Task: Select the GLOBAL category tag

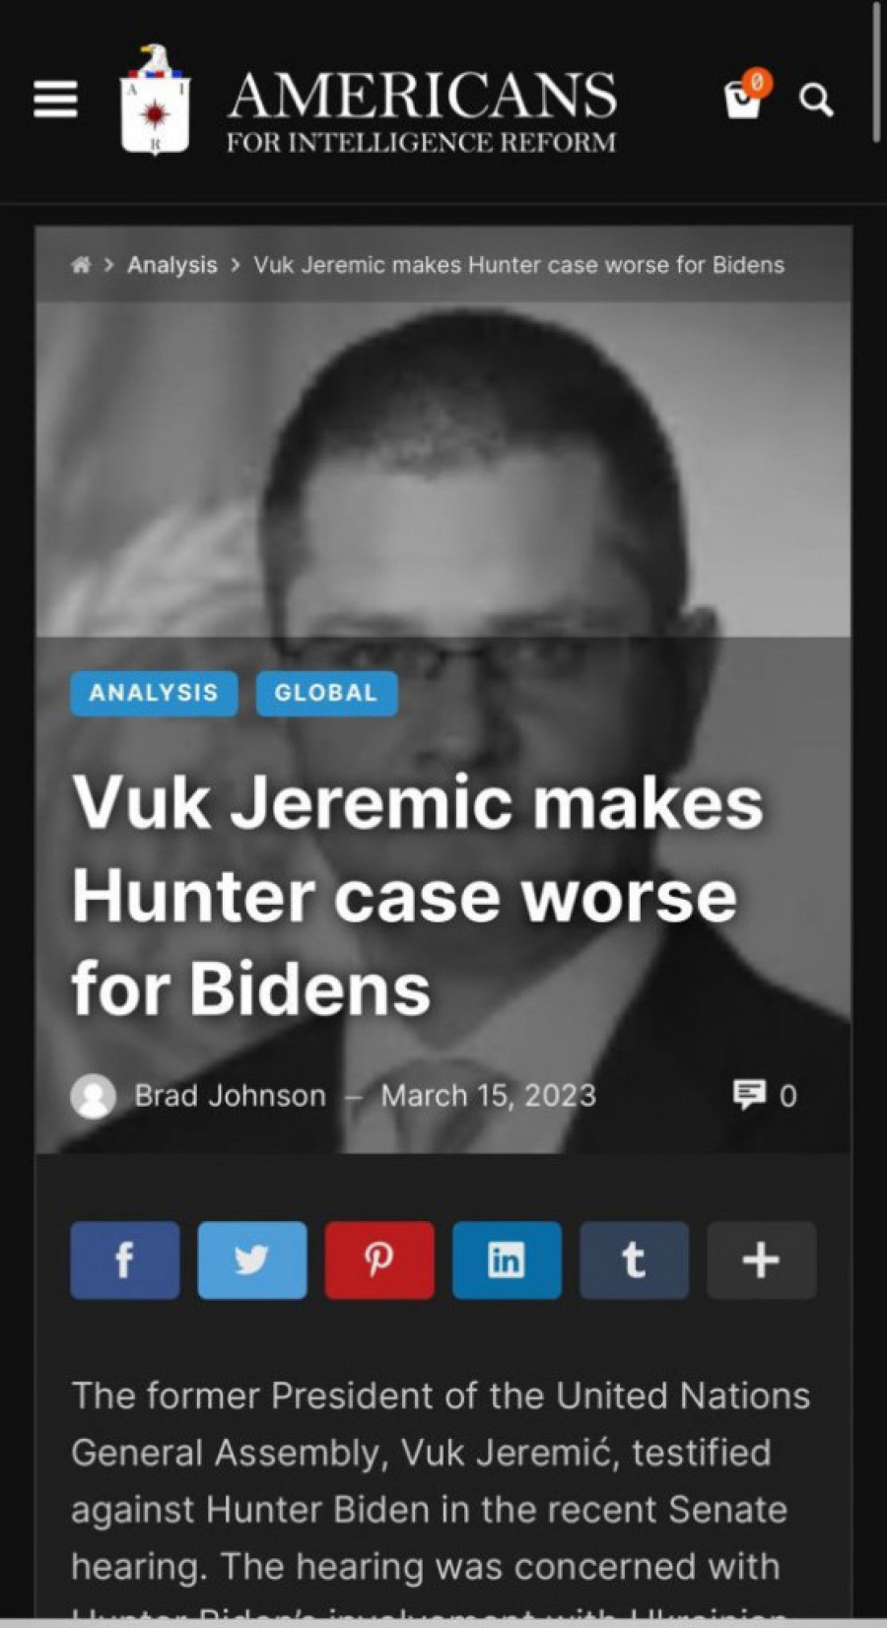Action: pos(326,693)
